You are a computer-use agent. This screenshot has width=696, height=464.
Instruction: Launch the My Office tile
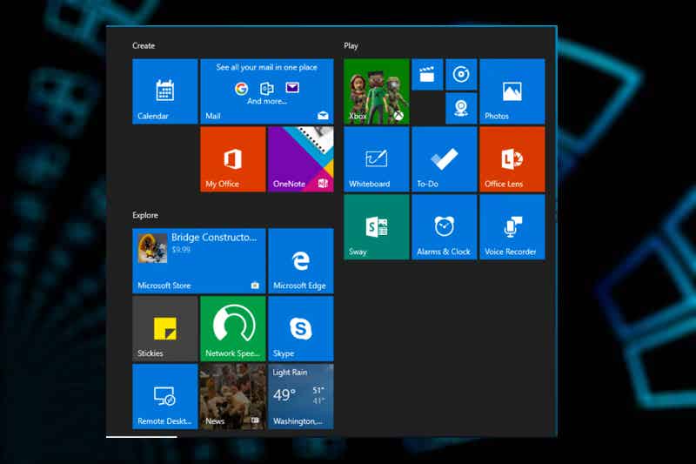point(233,159)
